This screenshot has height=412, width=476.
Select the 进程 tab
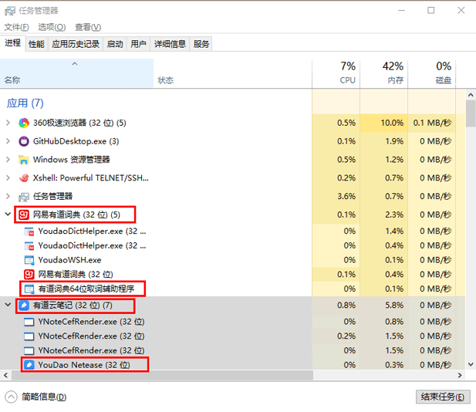click(x=13, y=43)
